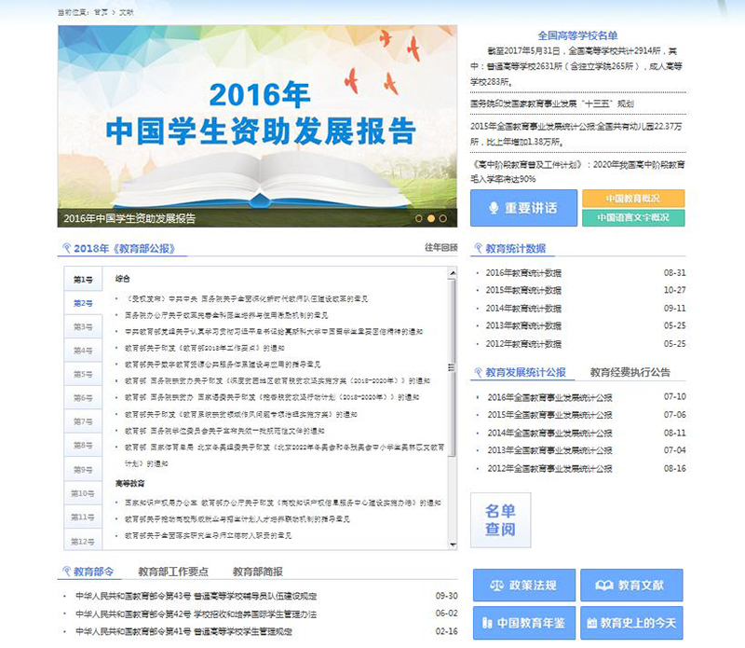Click the microphone icon on 重要讲话
This screenshot has height=648, width=745.
(x=493, y=208)
